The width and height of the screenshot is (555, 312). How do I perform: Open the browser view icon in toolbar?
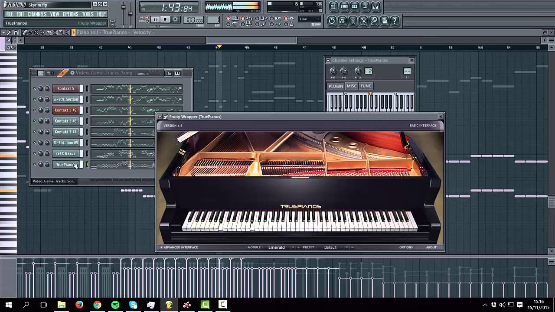click(x=365, y=6)
